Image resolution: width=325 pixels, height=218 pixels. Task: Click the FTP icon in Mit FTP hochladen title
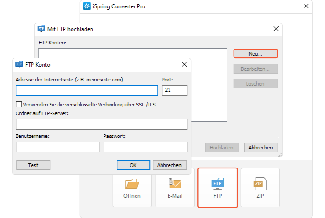tap(41, 29)
